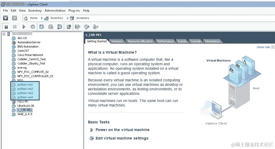Switch to the Resource Allocation tab
Image resolution: width=275 pixels, height=149 pixels.
140,41
